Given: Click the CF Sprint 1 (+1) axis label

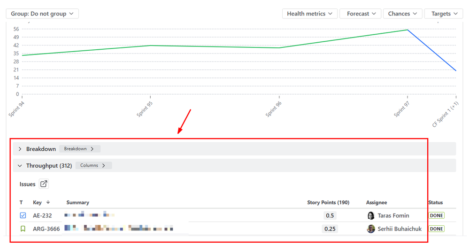Looking at the screenshot, I should 445,114.
